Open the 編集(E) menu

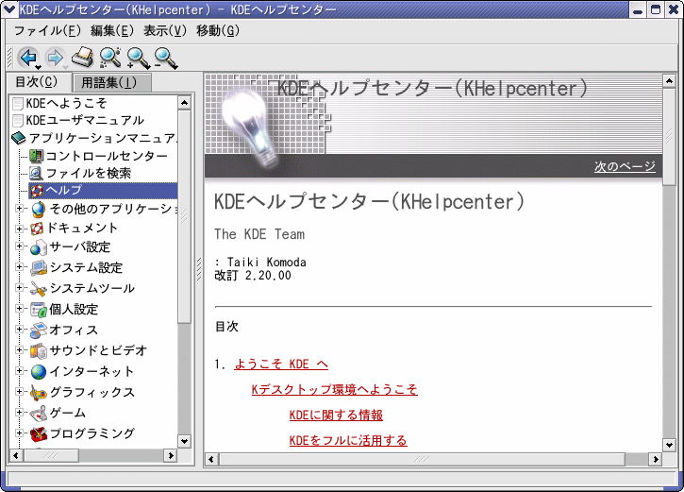coord(112,30)
